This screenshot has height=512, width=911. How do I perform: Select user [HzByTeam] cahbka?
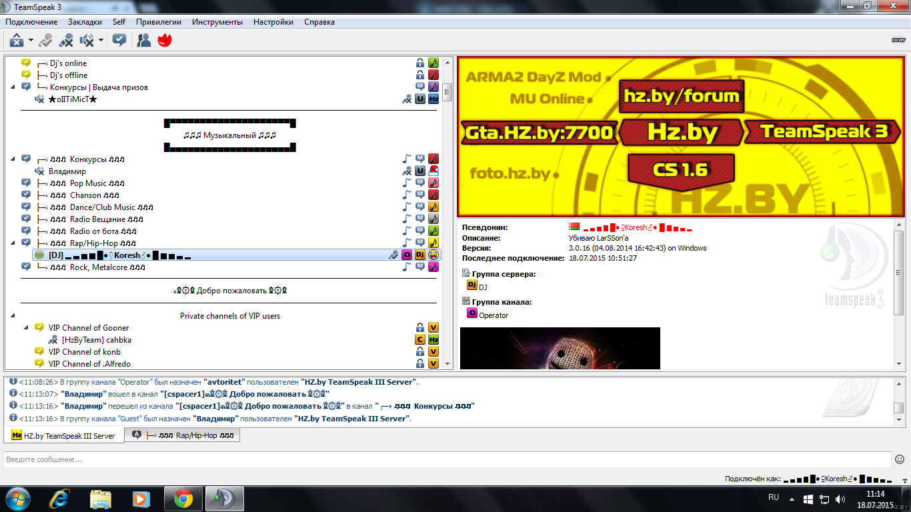click(96, 340)
